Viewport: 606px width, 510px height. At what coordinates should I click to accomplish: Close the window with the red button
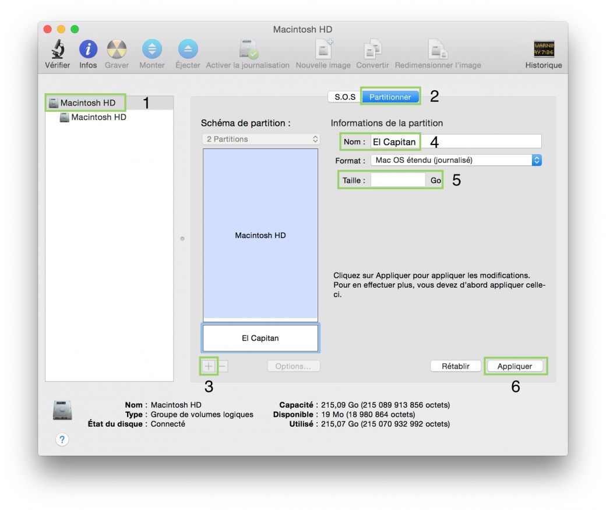(x=48, y=29)
